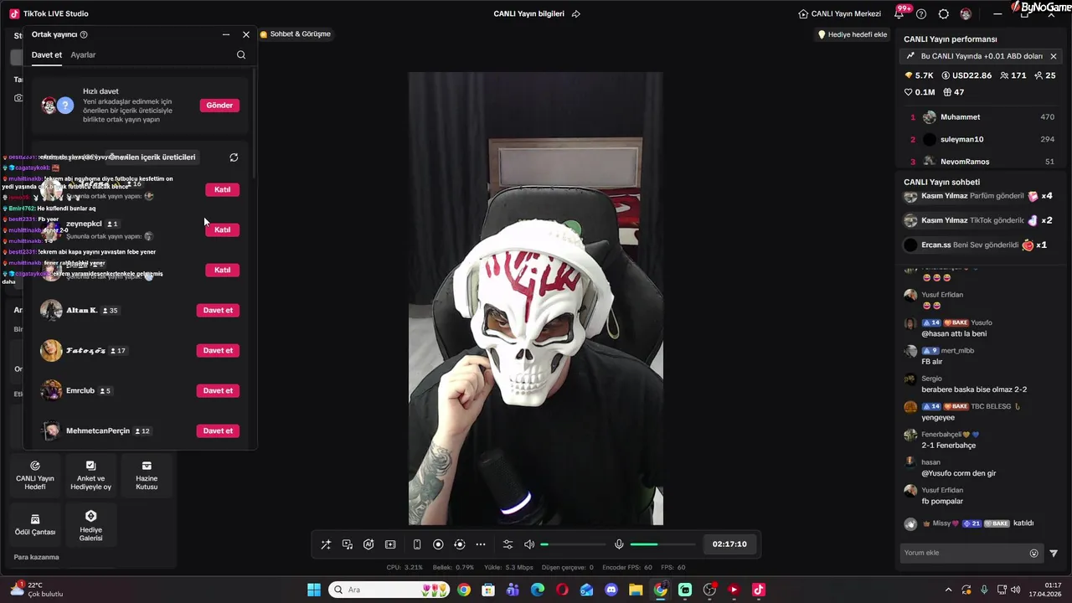1072x603 pixels.
Task: Click the first Katıl button in list
Action: point(222,189)
